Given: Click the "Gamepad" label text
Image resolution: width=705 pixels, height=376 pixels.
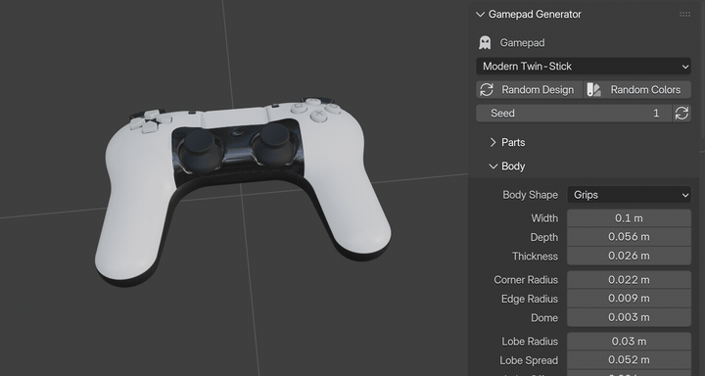Looking at the screenshot, I should (523, 43).
